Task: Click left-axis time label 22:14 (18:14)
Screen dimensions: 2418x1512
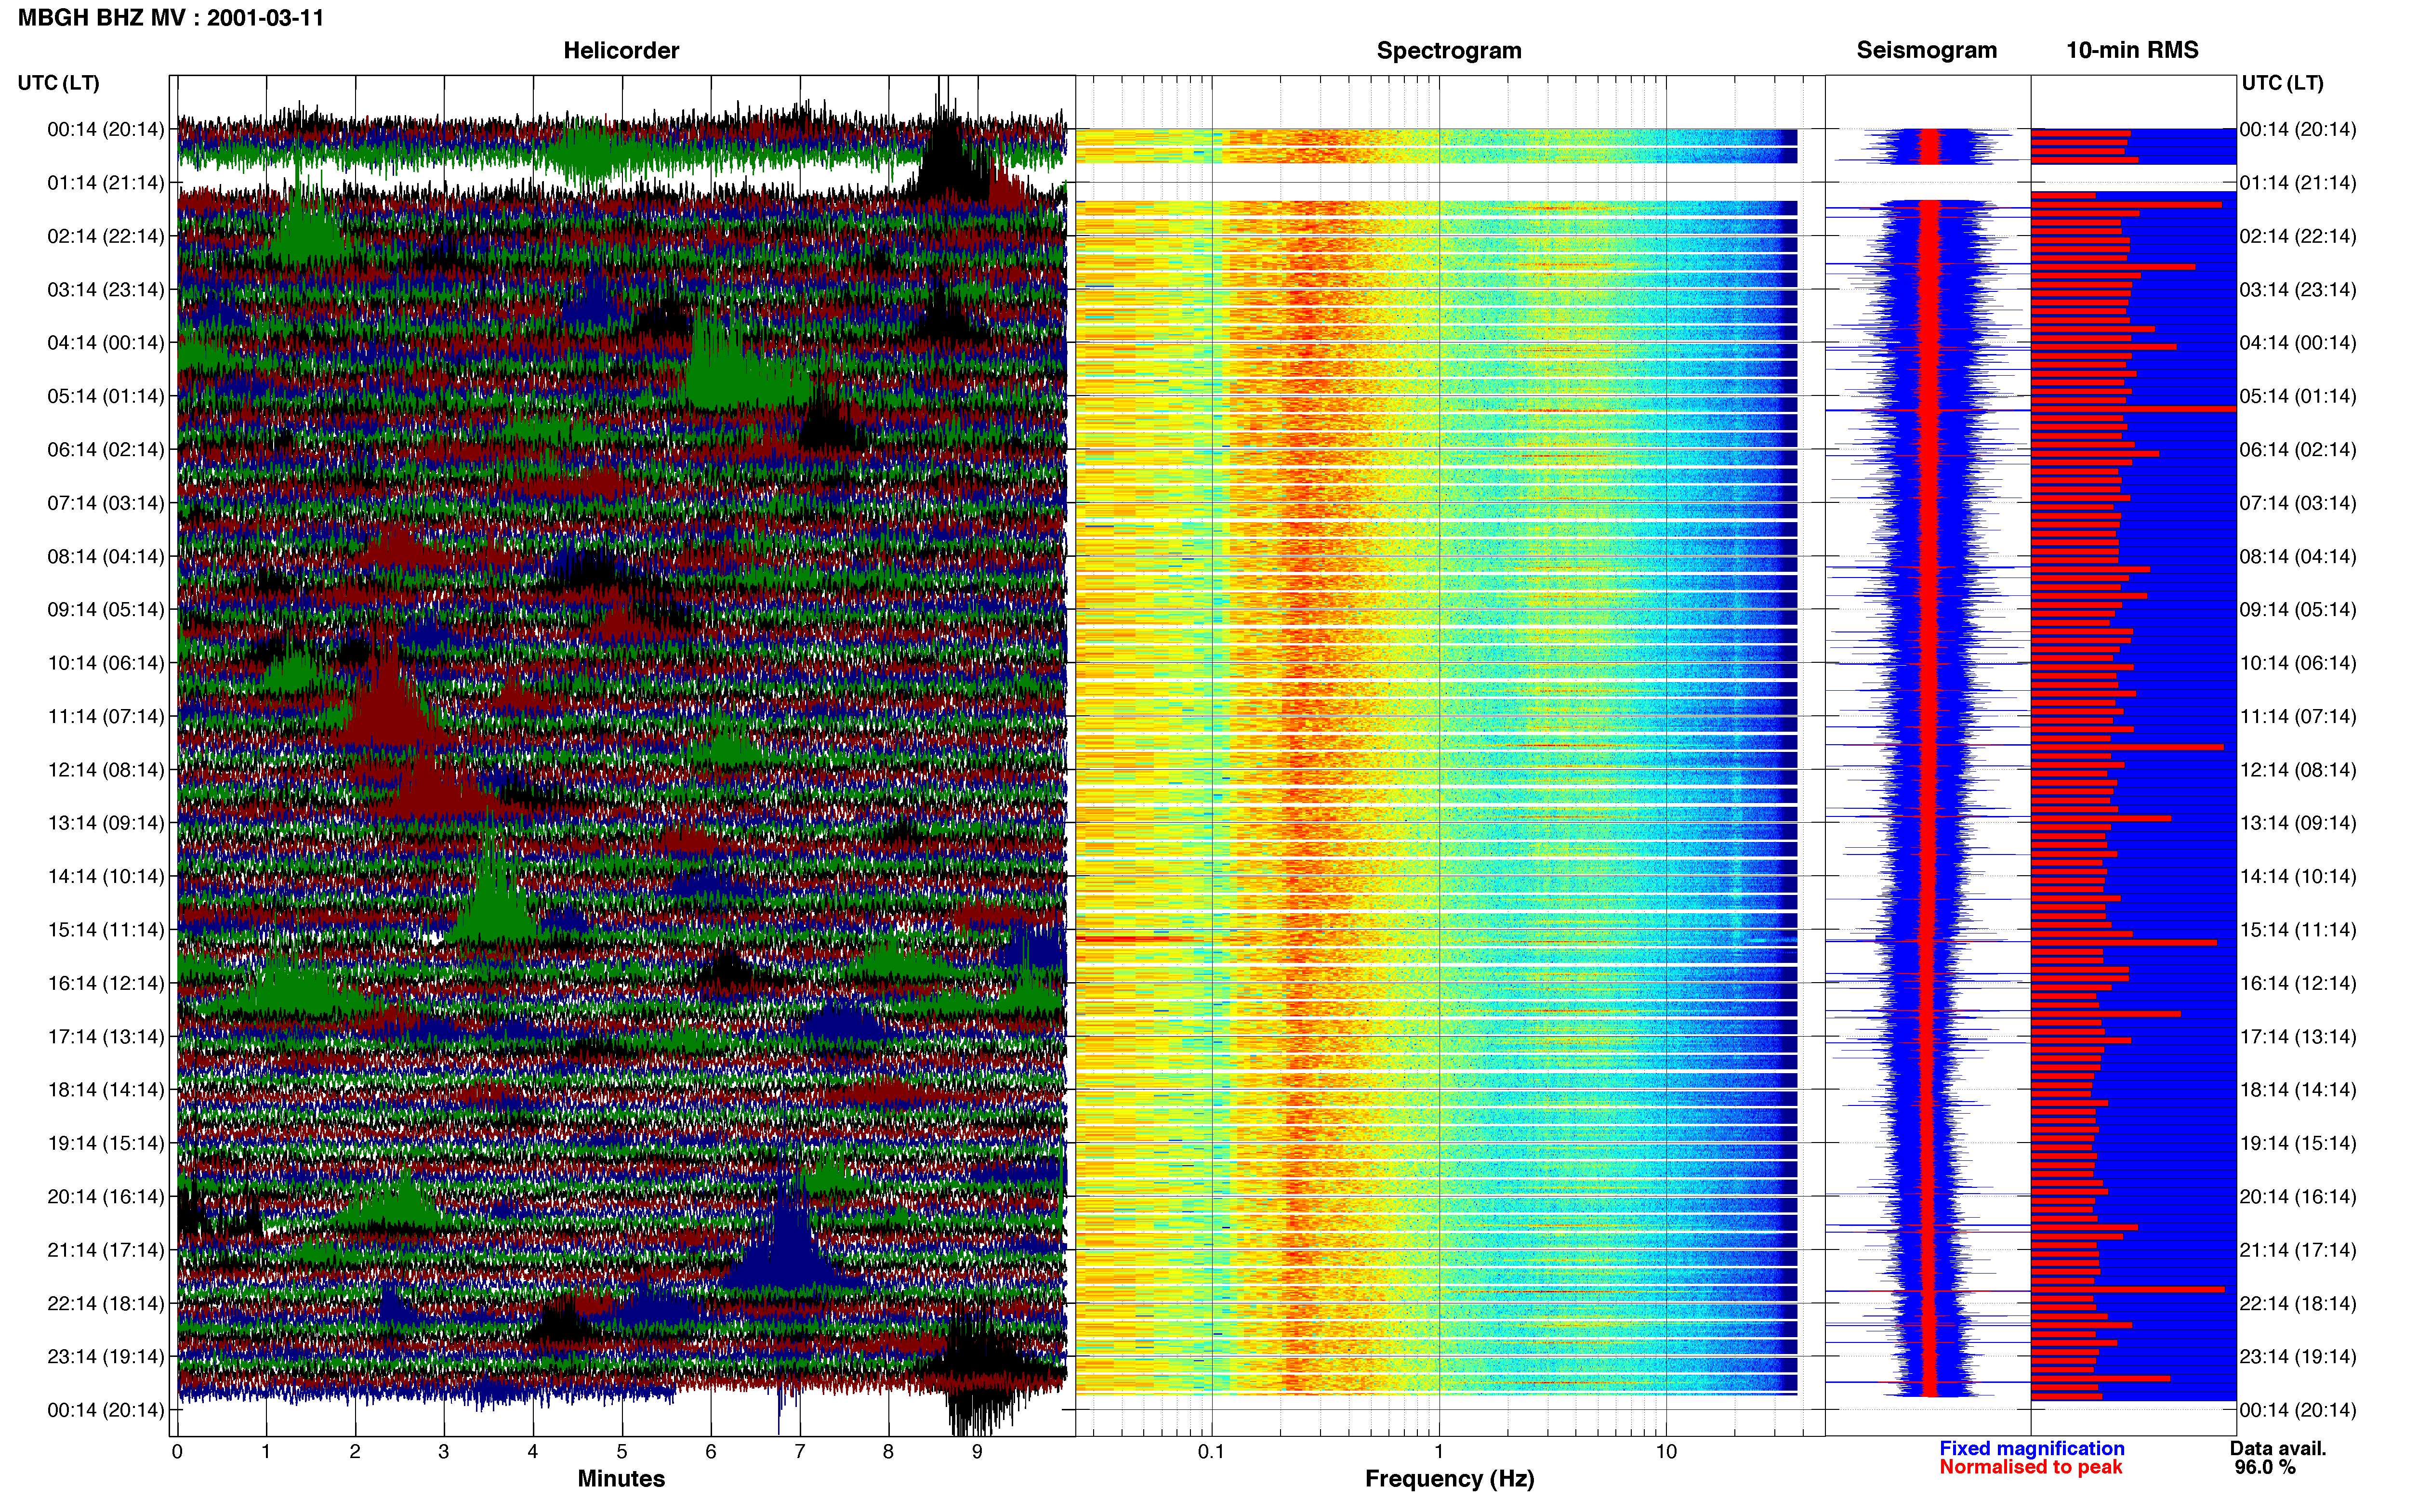Action: 106,1303
